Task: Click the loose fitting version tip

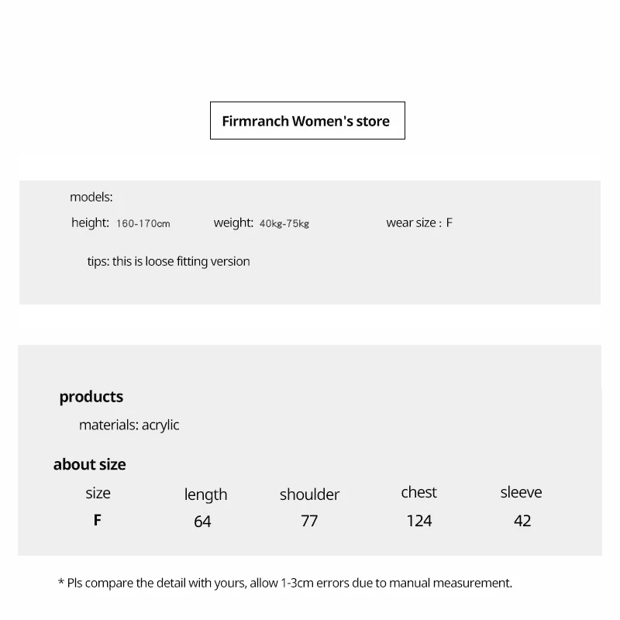Action: (x=168, y=261)
